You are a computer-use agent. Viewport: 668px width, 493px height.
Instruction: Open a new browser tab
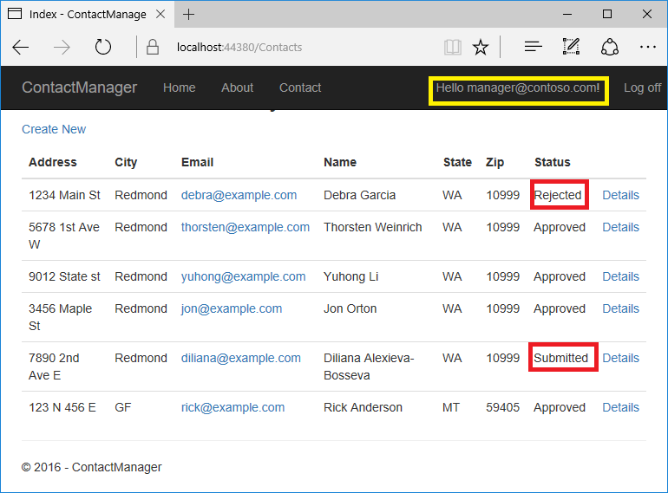[x=189, y=14]
